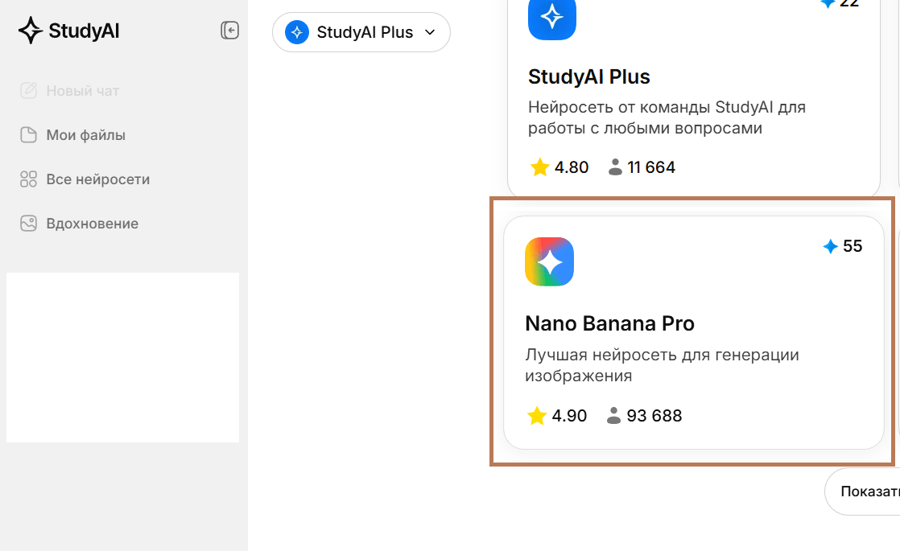Viewport: 900px width, 551px height.
Task: Collapse the sidebar with the panel icon
Action: click(229, 31)
